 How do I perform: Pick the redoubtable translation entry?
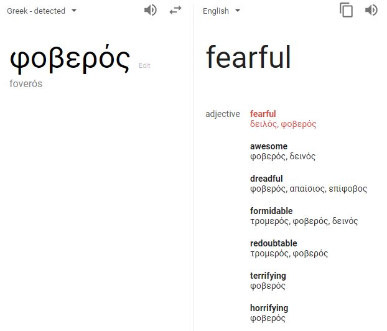pos(273,243)
